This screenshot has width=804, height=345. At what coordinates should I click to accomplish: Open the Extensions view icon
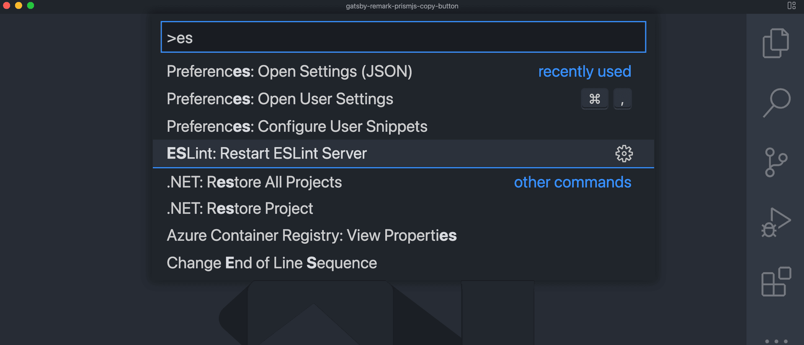coord(776,282)
